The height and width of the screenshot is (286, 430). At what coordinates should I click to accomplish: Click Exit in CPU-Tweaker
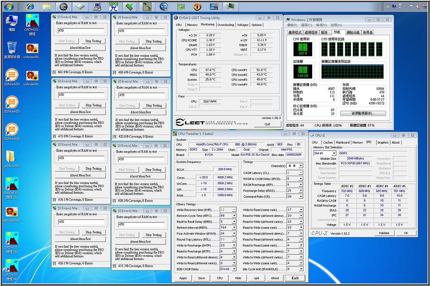point(295,278)
